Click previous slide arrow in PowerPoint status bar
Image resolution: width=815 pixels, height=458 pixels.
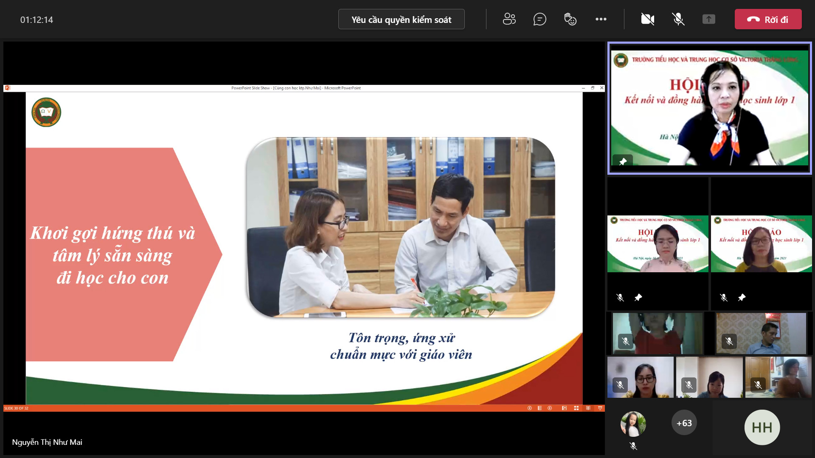(529, 408)
